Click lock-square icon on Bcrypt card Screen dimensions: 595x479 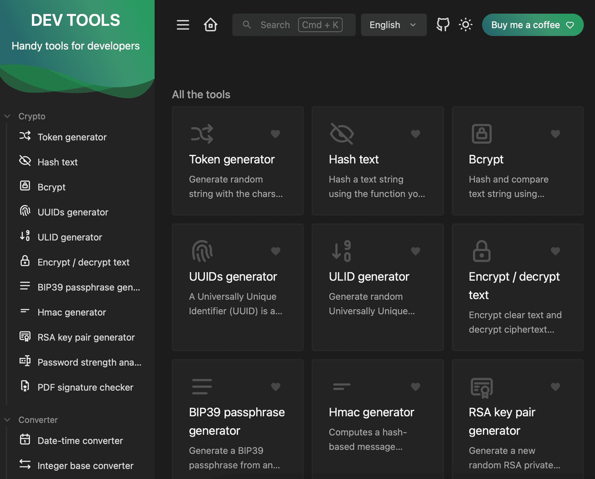(482, 133)
